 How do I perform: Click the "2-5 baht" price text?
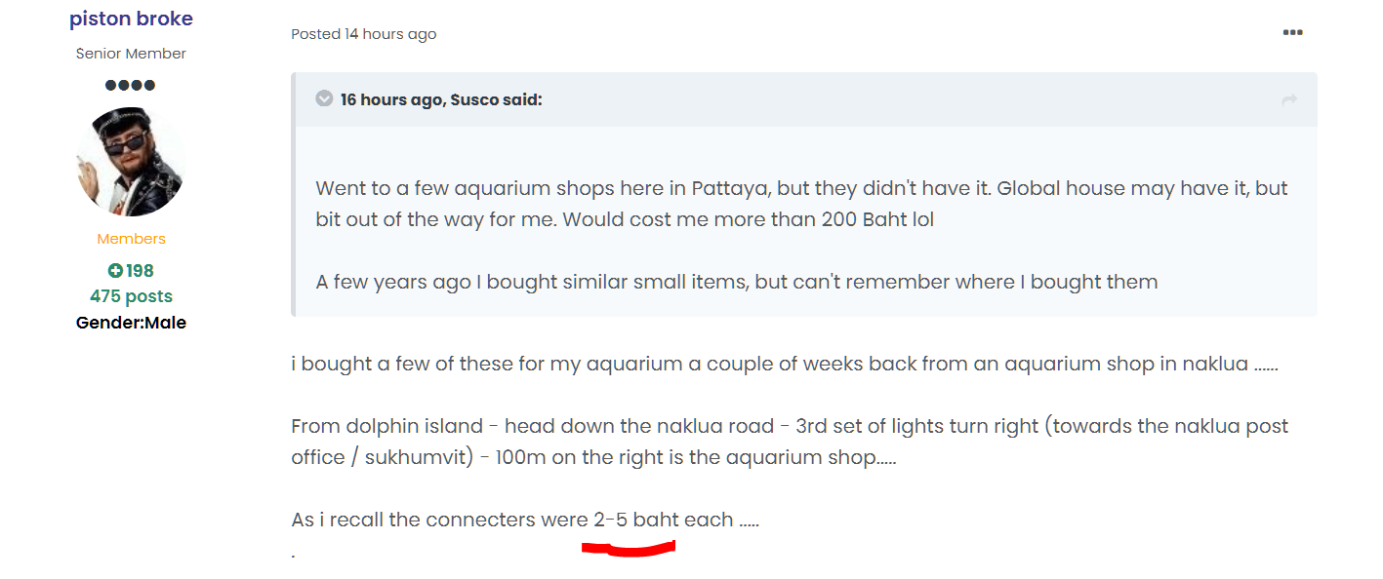tap(635, 520)
